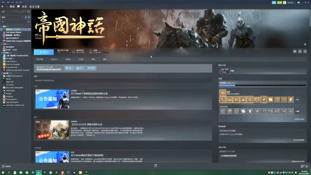
Task: Toggle sort by recent activity clock icon
Action: tap(26, 17)
